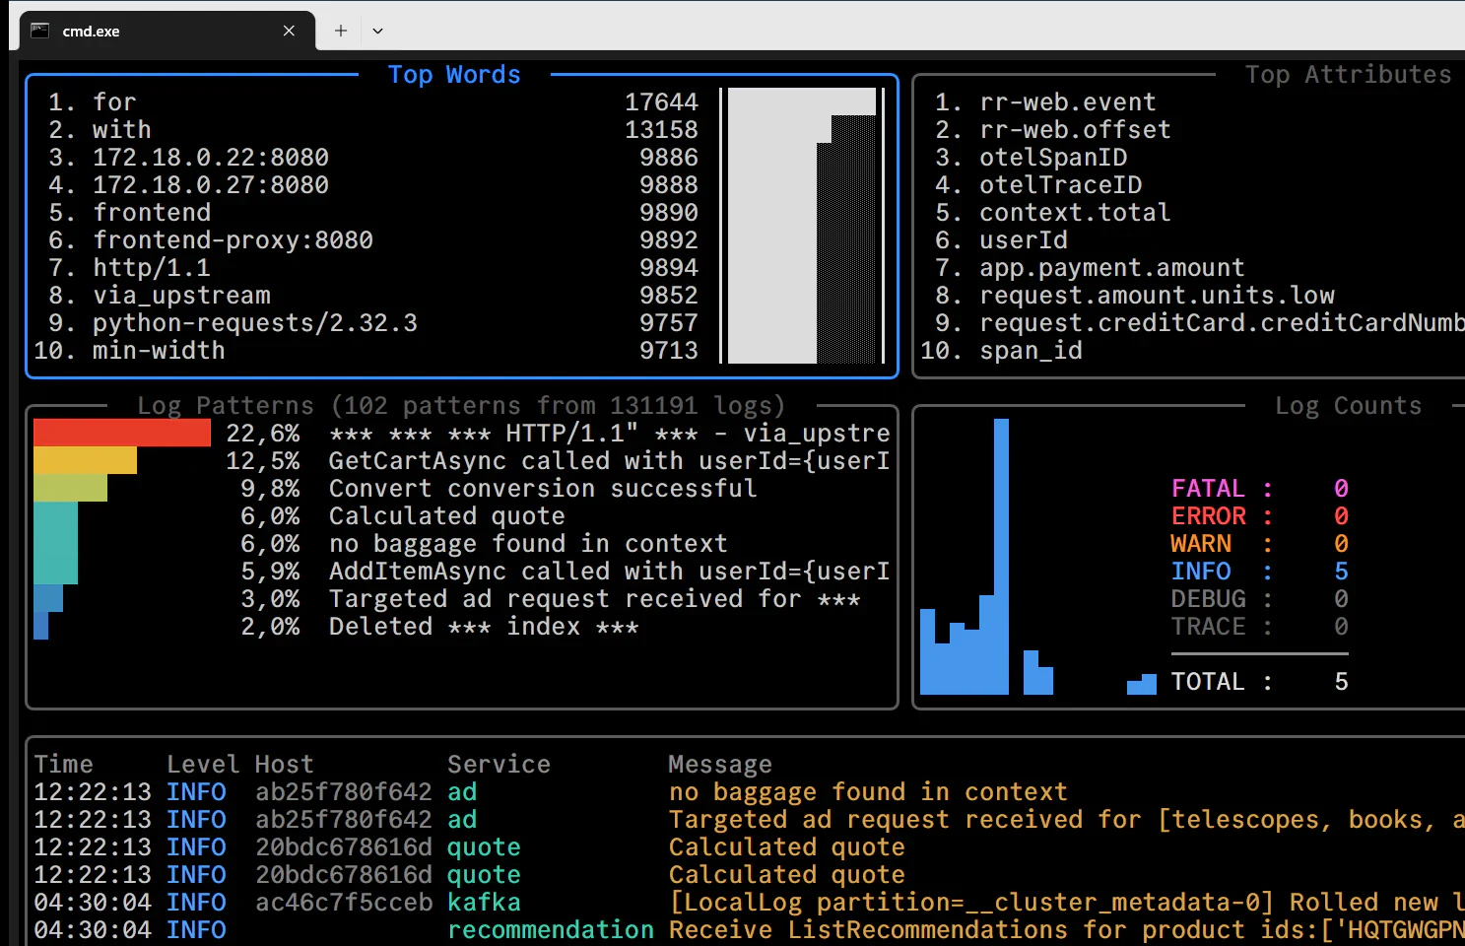Close the cmd.exe tab
Viewport: 1465px width, 946px height.
[289, 31]
